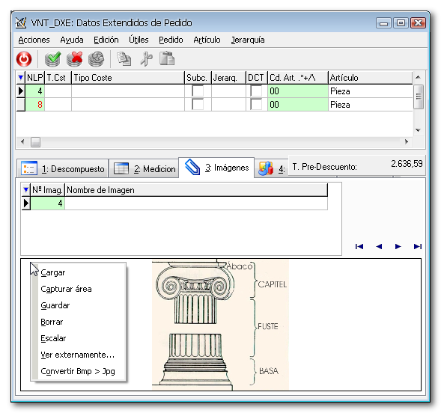Click the Nombre de Imagen cell
Screen dimensions: 441x413
click(x=196, y=203)
